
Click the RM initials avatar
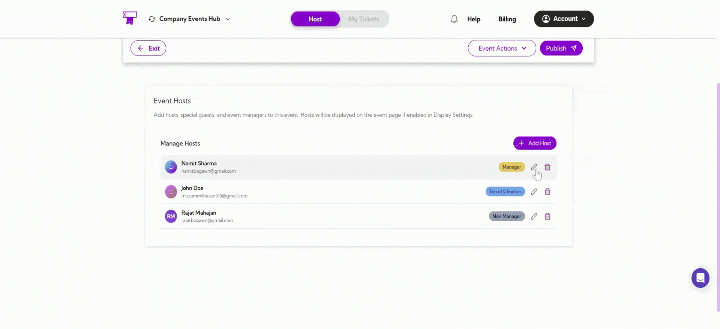pos(171,217)
